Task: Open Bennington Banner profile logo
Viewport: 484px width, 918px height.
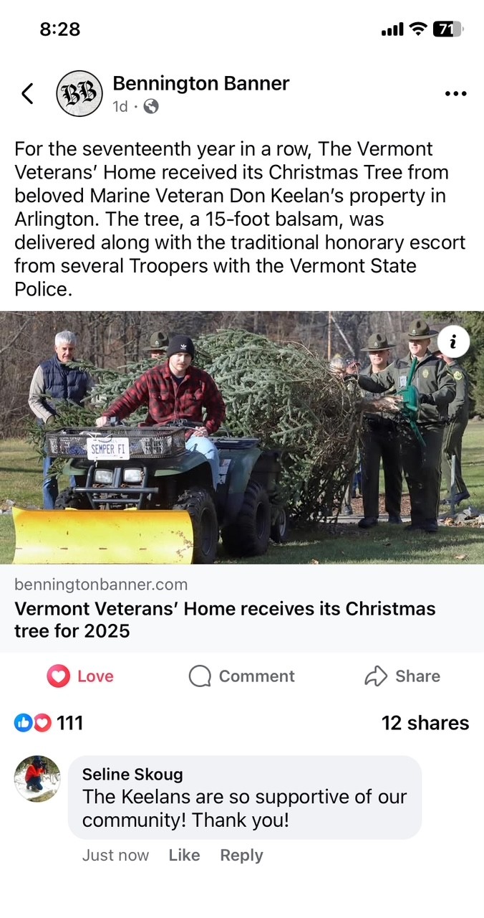Action: [79, 93]
